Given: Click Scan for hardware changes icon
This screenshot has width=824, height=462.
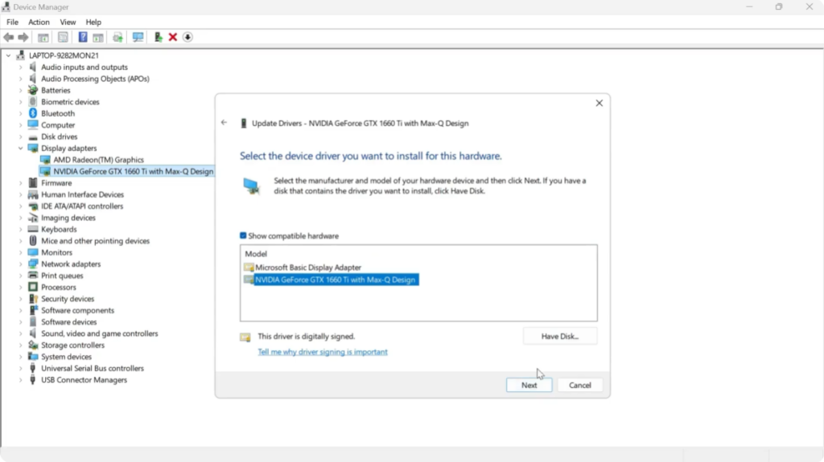Looking at the screenshot, I should pos(138,37).
